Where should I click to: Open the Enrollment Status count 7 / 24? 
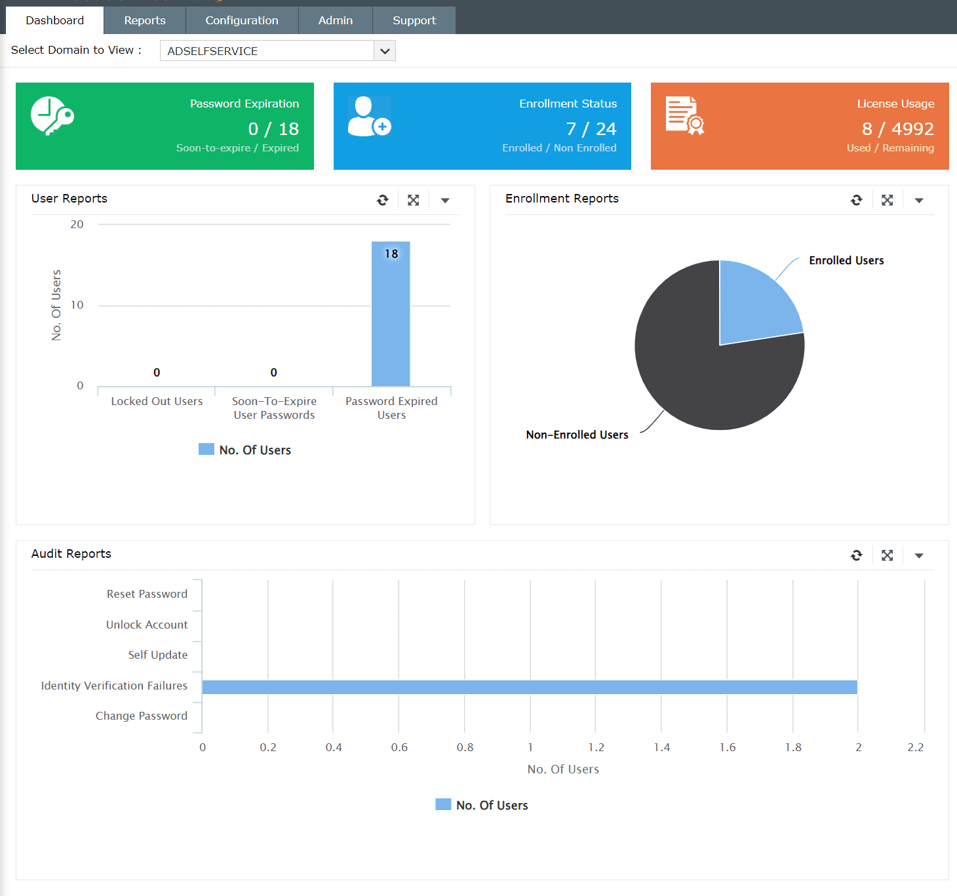coord(591,128)
